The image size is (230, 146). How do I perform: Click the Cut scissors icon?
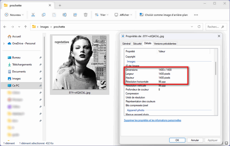(x=33, y=15)
